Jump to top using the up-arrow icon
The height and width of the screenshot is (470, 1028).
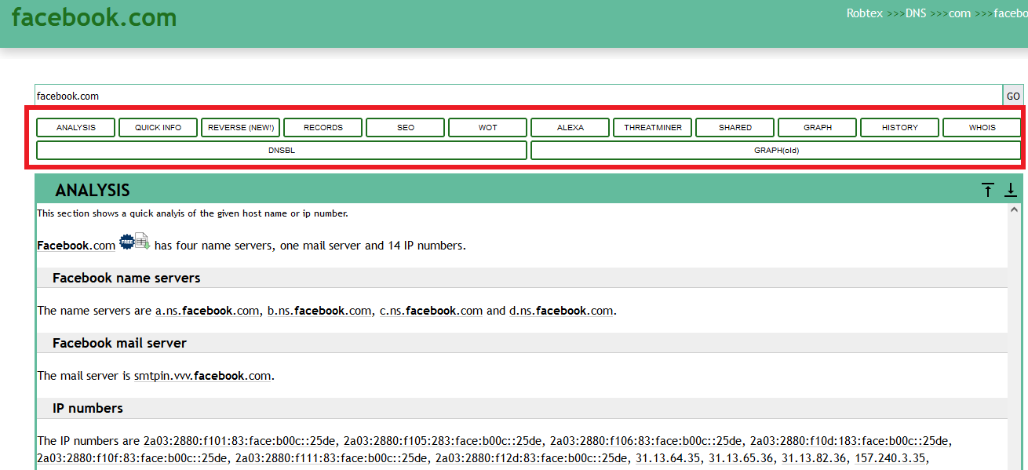tap(987, 190)
